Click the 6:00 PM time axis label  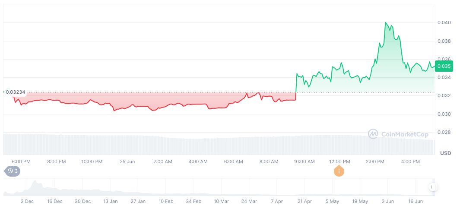tap(21, 162)
